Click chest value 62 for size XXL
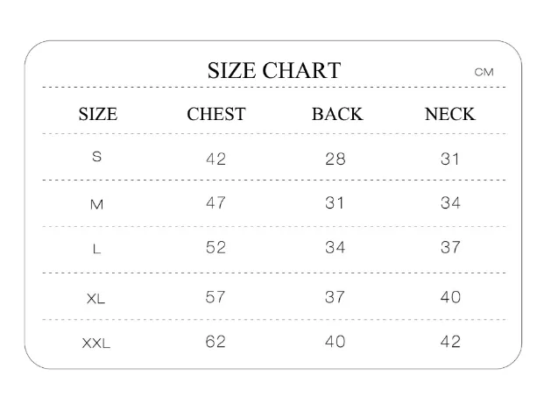 215,342
